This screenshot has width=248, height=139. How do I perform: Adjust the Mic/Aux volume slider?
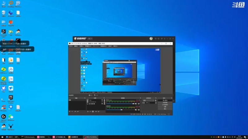(121, 104)
